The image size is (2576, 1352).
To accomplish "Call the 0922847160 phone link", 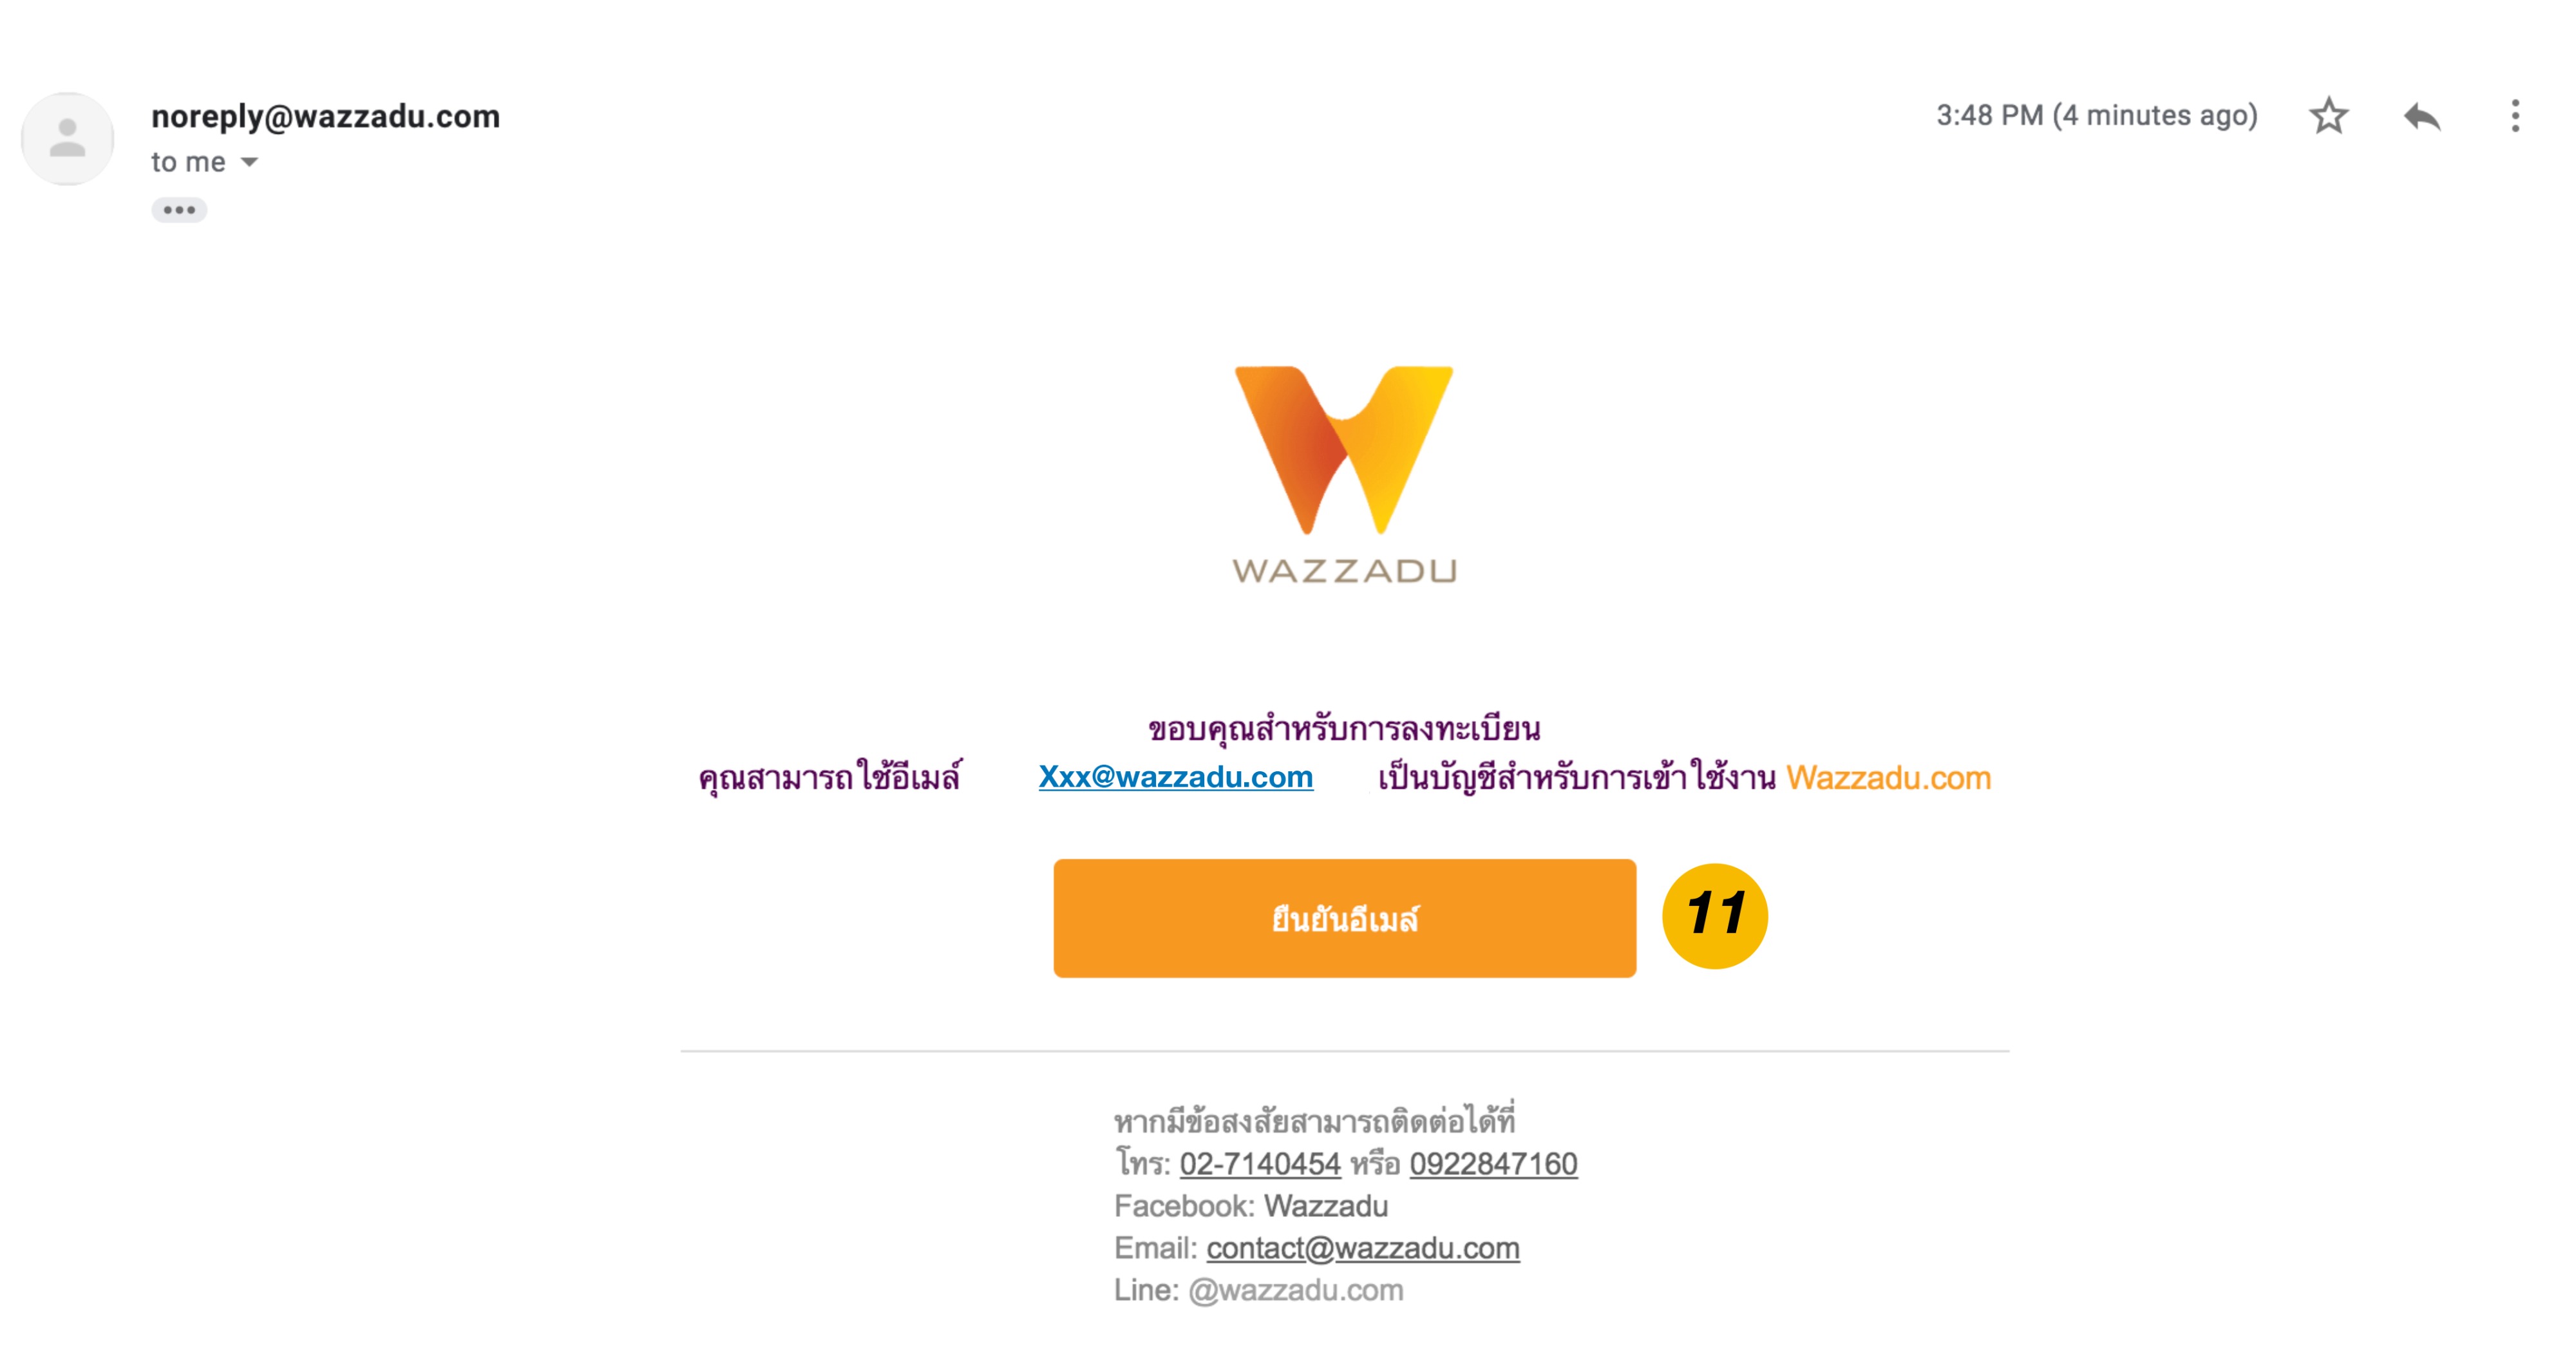I will [1493, 1163].
